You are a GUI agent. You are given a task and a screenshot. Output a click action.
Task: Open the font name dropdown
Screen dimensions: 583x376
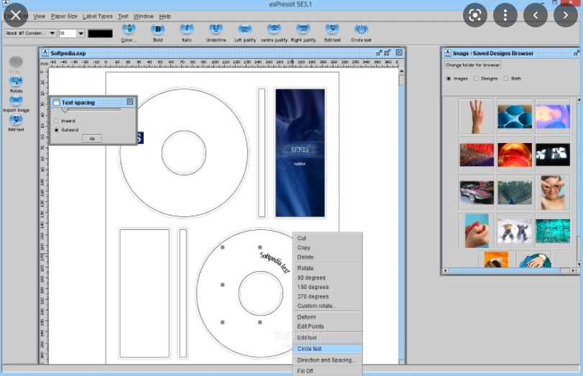[52, 33]
